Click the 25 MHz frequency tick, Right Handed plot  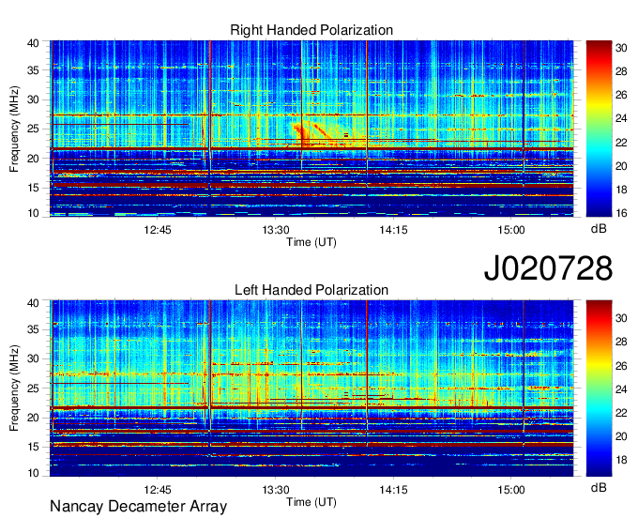coord(33,129)
